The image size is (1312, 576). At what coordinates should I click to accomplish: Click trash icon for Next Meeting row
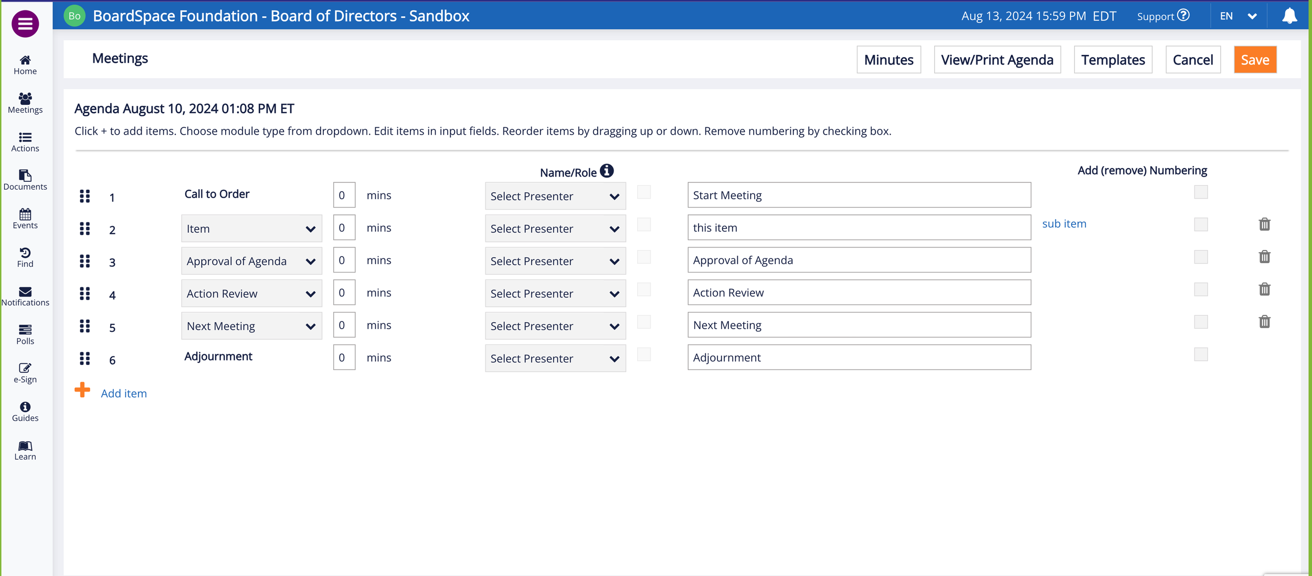1264,322
